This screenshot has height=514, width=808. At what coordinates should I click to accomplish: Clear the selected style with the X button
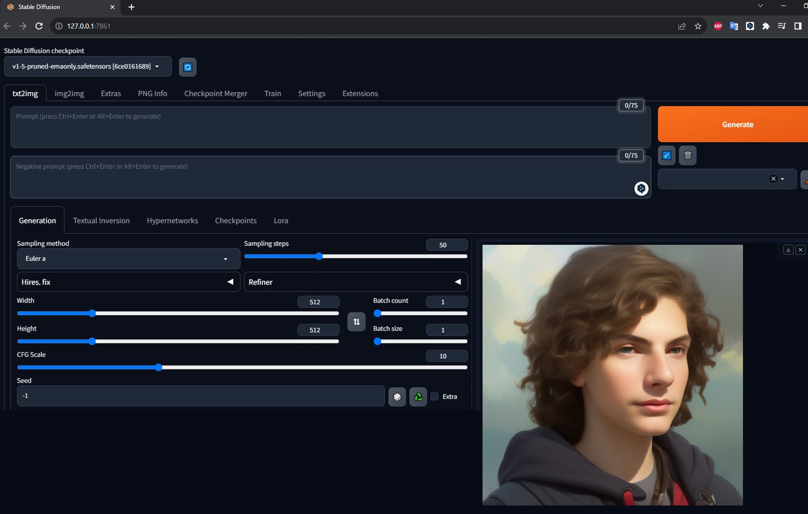pyautogui.click(x=772, y=179)
